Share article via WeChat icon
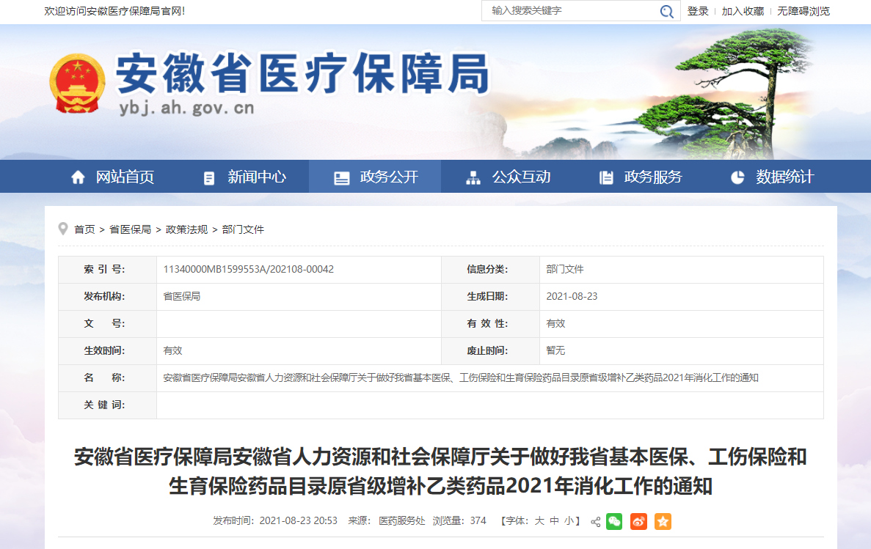The height and width of the screenshot is (549, 871). point(614,521)
